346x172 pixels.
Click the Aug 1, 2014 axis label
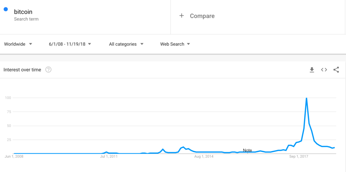pyautogui.click(x=204, y=157)
